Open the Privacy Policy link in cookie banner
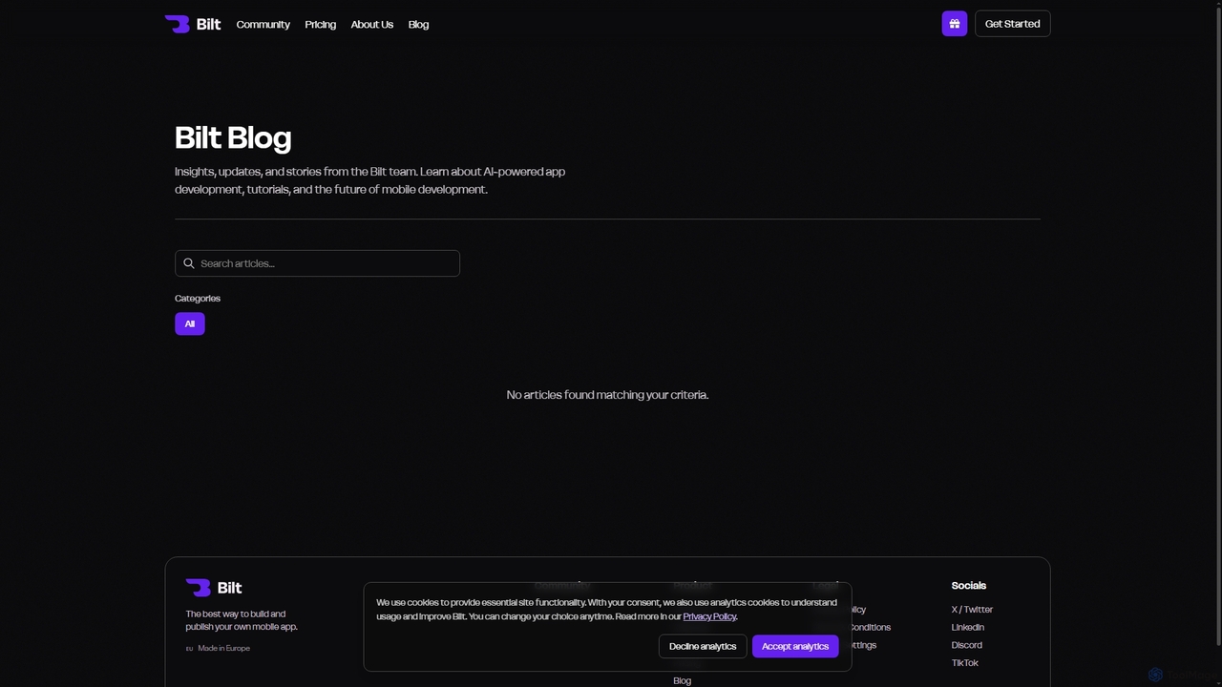Viewport: 1222px width, 687px height. (x=709, y=616)
